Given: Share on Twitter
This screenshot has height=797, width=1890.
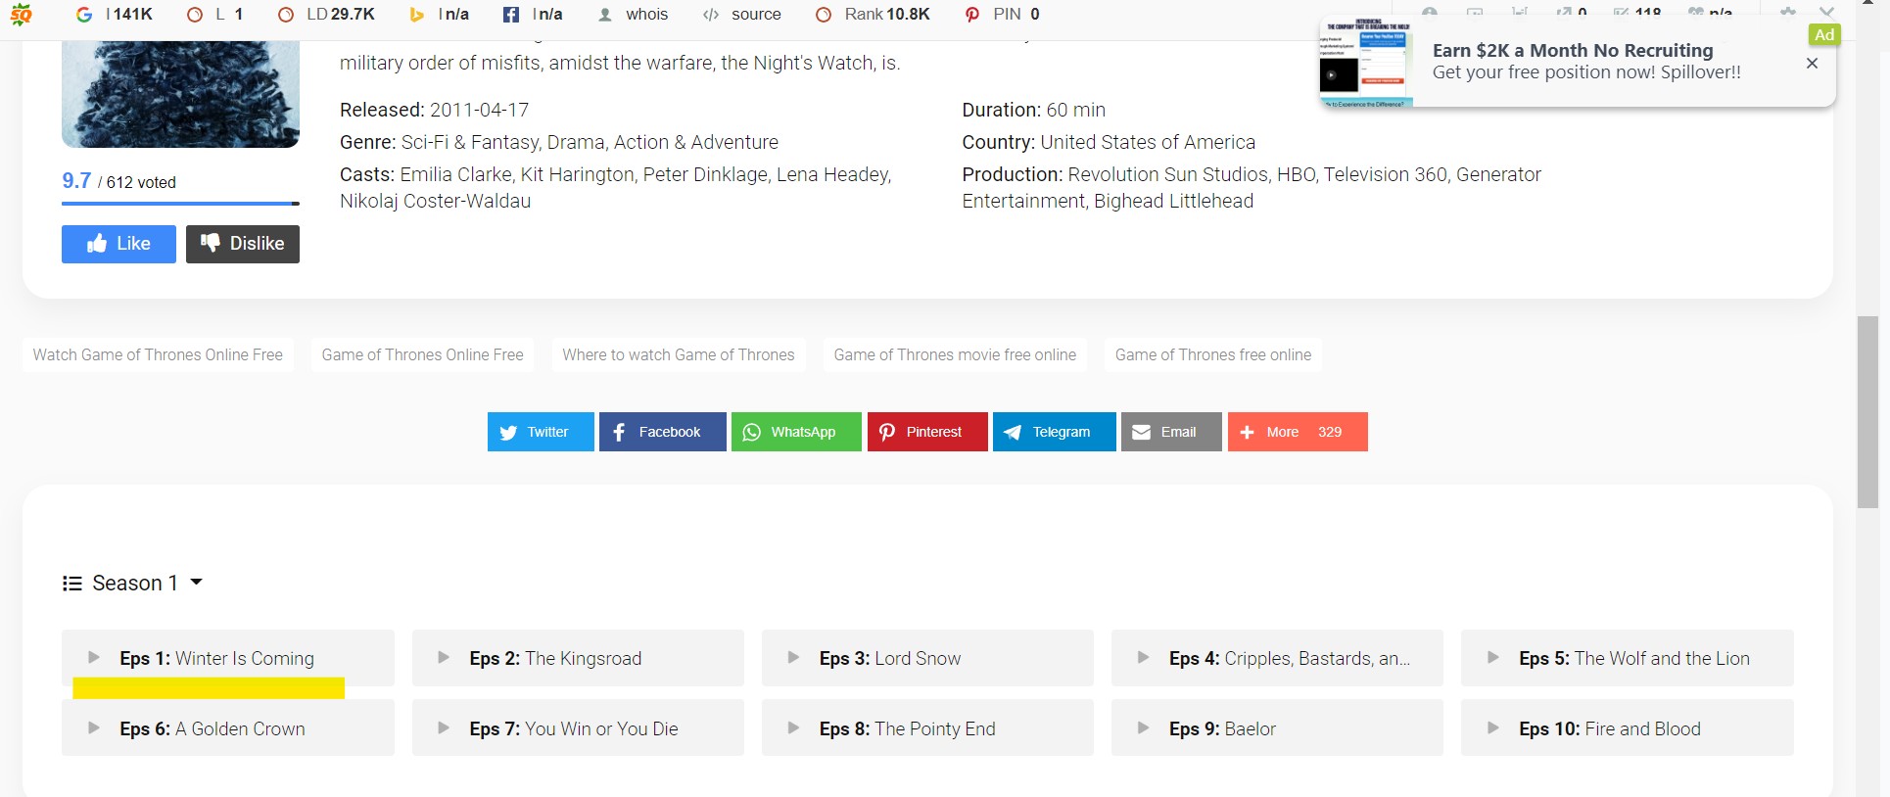Looking at the screenshot, I should tap(541, 432).
